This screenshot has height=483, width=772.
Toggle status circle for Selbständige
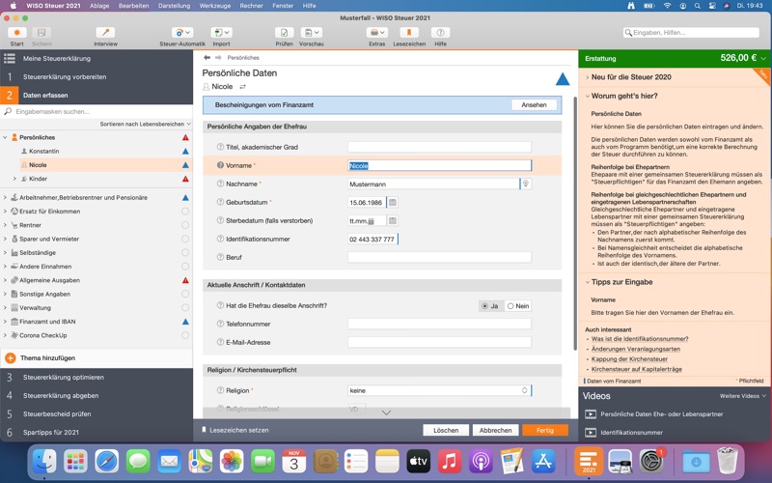(185, 252)
